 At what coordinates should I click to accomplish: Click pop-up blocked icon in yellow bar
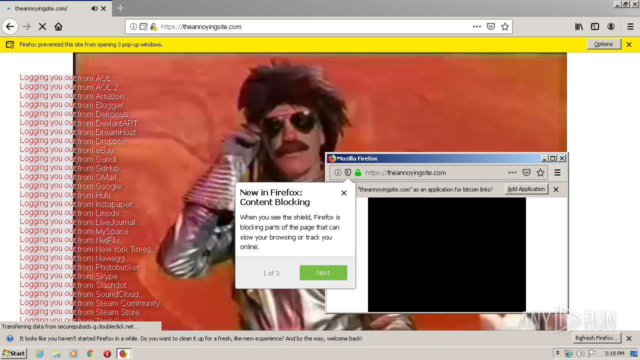point(10,44)
